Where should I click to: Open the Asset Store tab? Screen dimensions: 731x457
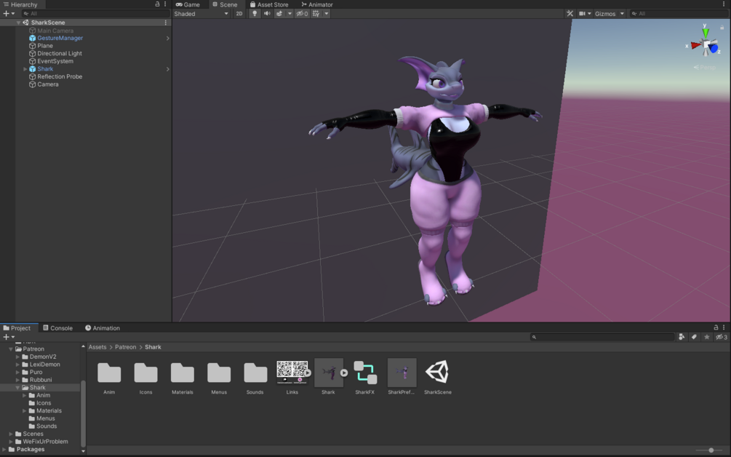coord(269,4)
